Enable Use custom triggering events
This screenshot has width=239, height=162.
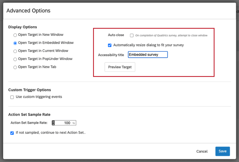12,97
